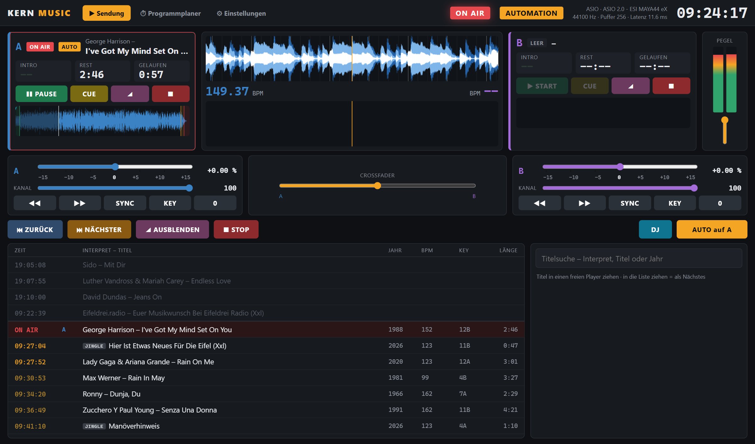
Task: Toggle KEY lock on deck A
Action: tap(170, 203)
